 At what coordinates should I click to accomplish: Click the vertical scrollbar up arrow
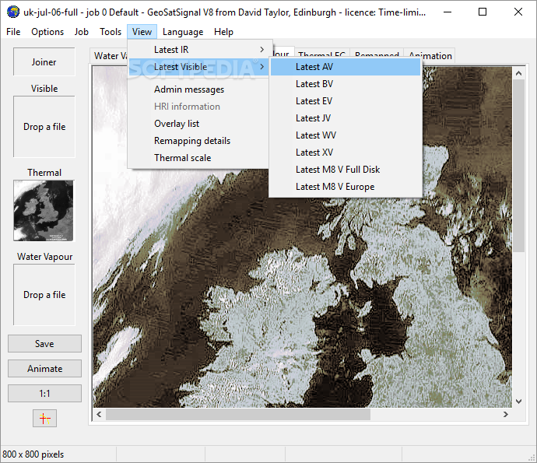(518, 73)
